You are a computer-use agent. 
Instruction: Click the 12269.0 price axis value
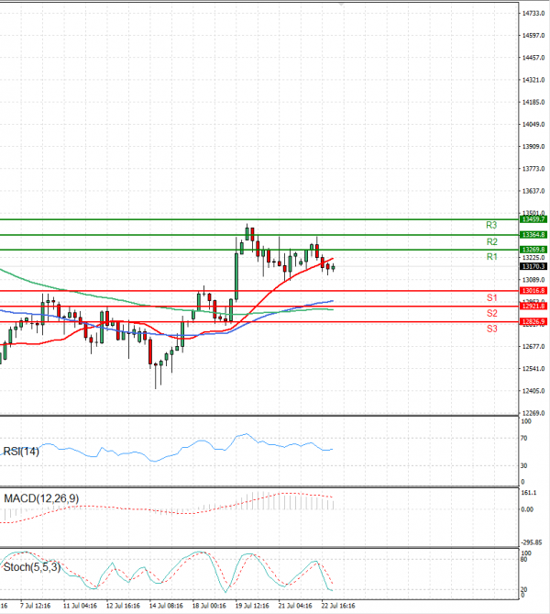tap(533, 413)
